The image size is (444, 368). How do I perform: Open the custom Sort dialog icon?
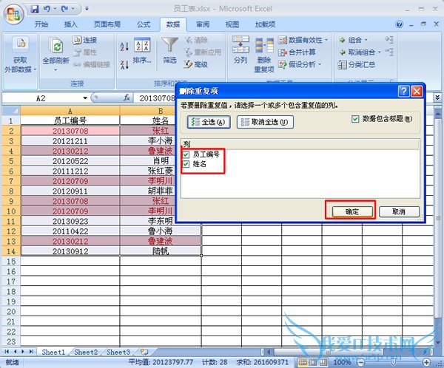click(142, 44)
